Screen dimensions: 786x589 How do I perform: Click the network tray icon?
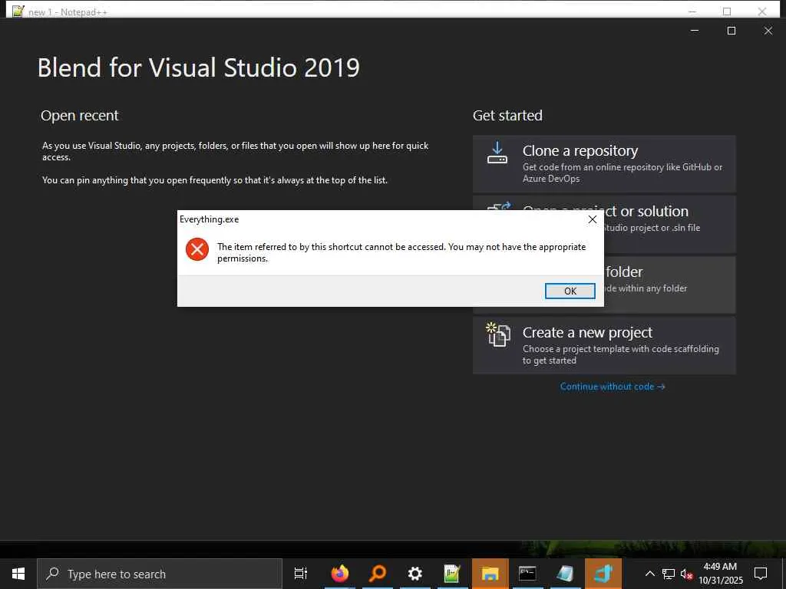coord(669,574)
